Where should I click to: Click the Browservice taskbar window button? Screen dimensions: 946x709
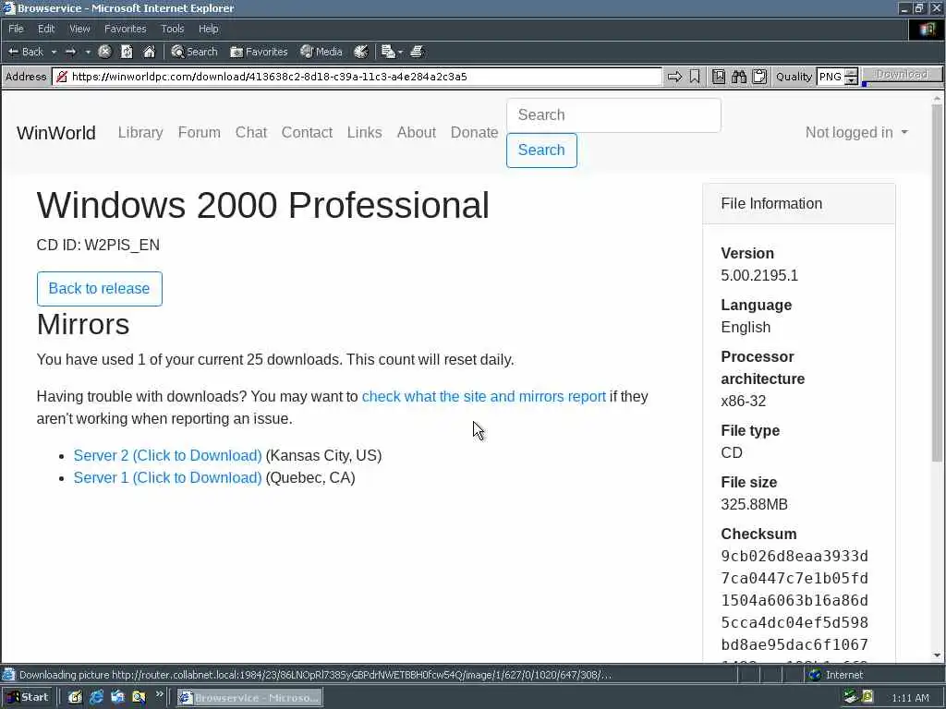[249, 698]
